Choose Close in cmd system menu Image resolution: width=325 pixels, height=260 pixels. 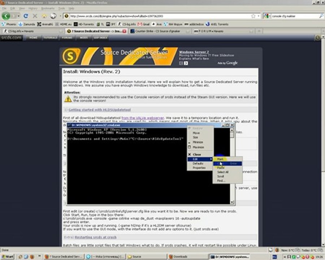200,155
